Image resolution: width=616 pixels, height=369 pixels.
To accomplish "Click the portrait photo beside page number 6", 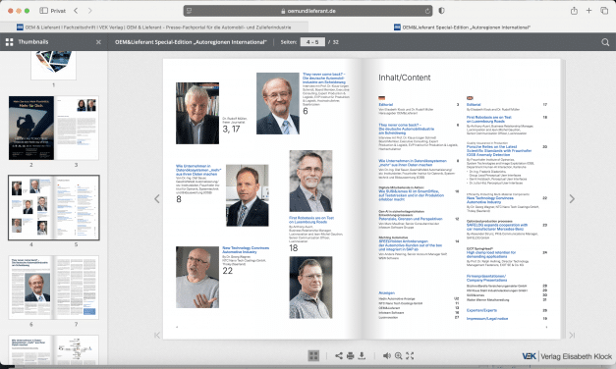I will pos(278,104).
